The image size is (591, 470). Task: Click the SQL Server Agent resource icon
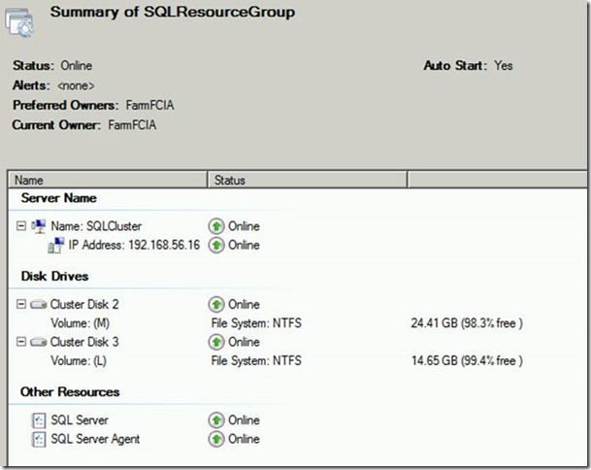click(x=39, y=439)
